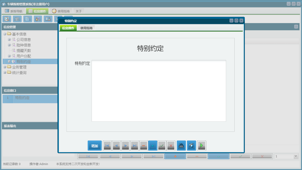The height and width of the screenshot is (170, 302).
Task: Click the 增加 add button
Action: coord(95,146)
